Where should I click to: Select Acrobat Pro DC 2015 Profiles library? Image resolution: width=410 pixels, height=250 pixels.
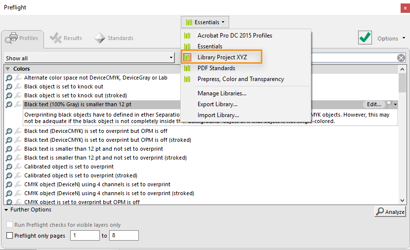tap(235, 36)
